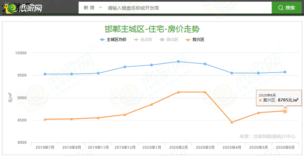Select 复兴区 triangle marker for 2020年6月
304x156 pixels.
coord(285,111)
